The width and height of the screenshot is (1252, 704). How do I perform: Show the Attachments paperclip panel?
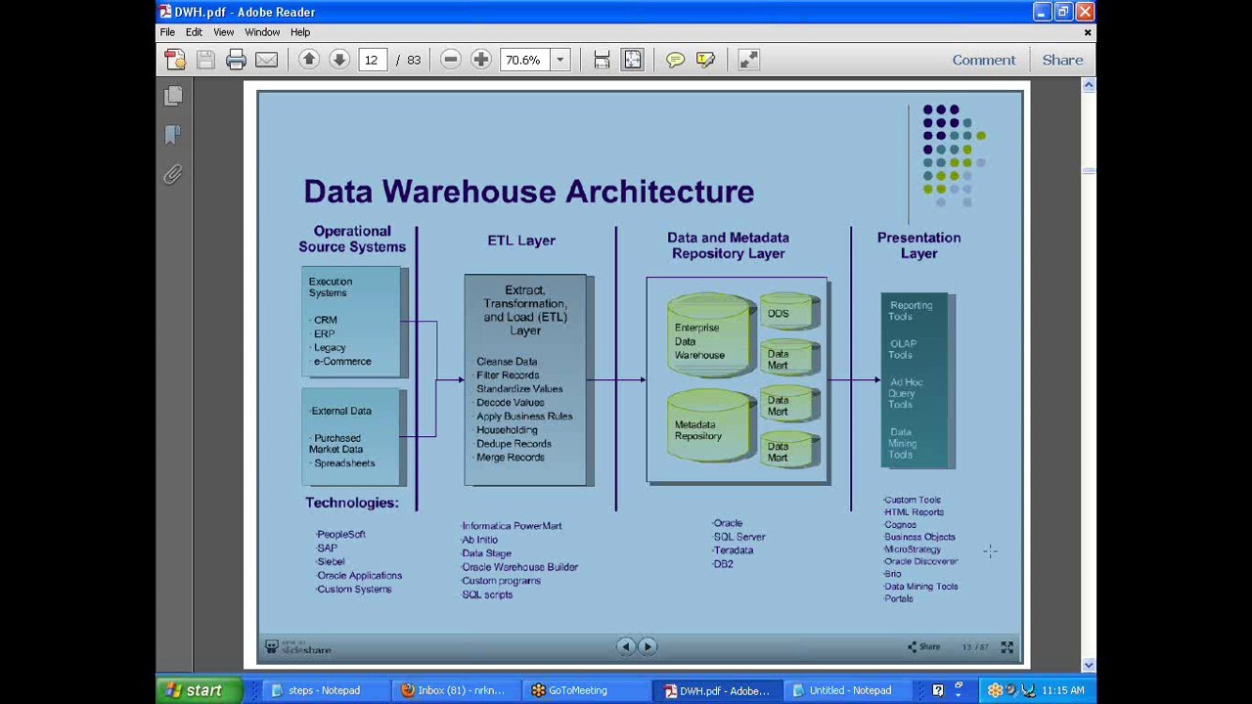(x=173, y=174)
